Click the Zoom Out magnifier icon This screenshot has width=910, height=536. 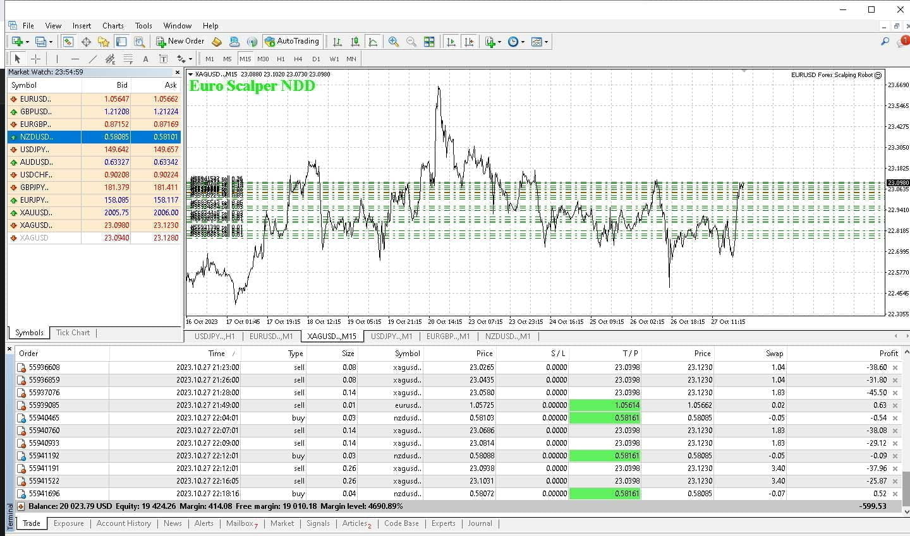pyautogui.click(x=411, y=42)
